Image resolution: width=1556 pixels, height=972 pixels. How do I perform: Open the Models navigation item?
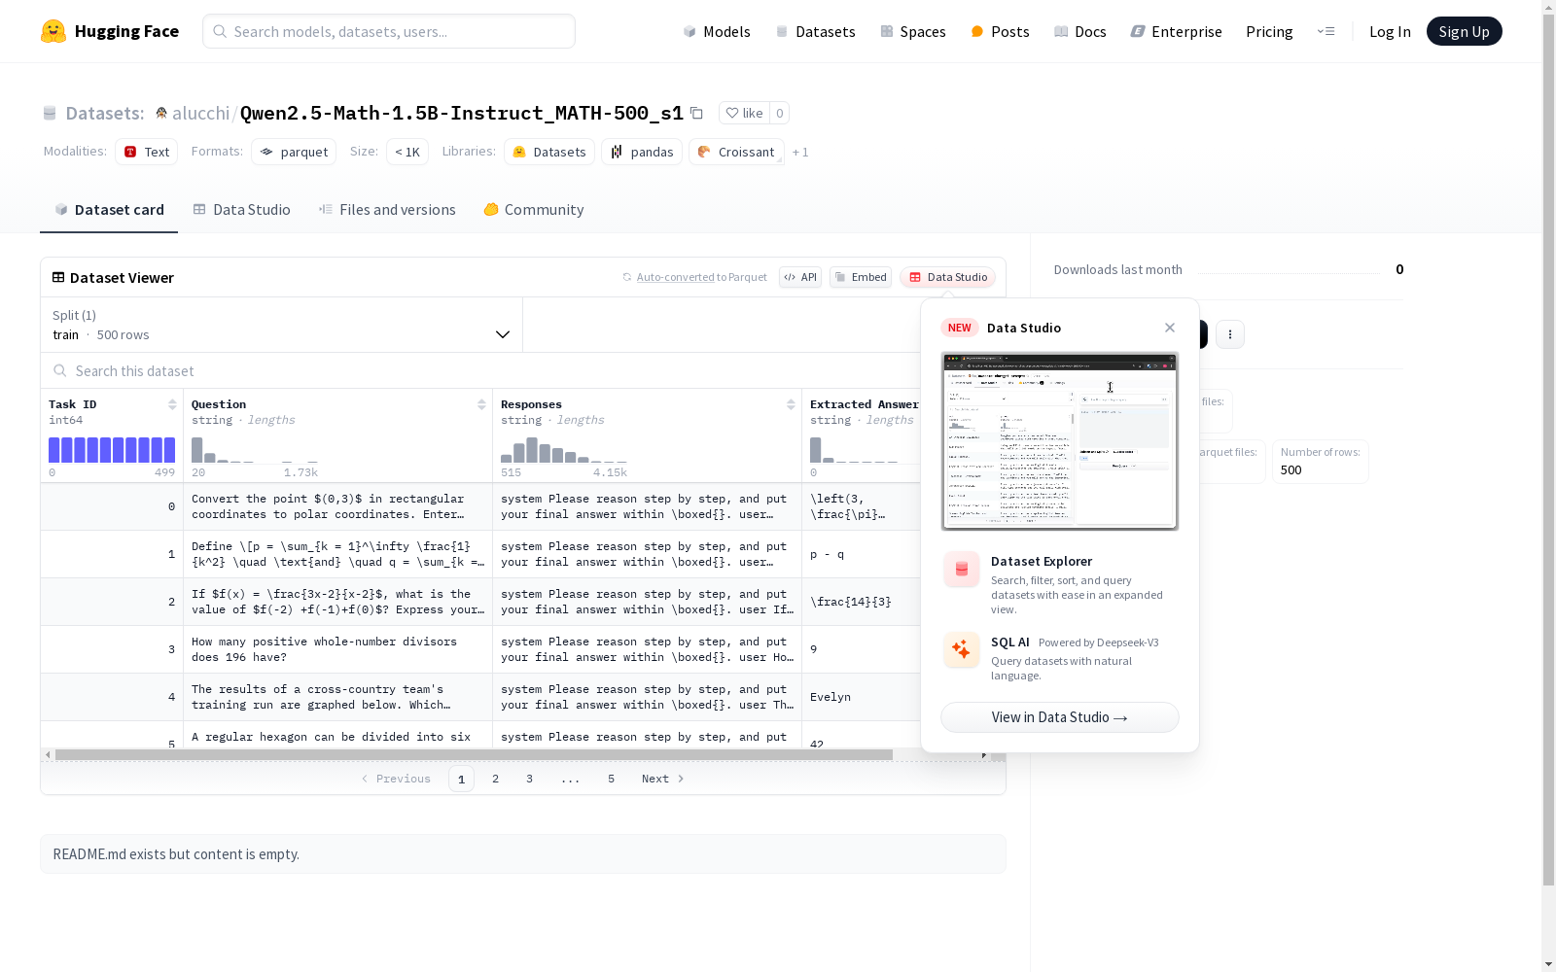(x=717, y=31)
